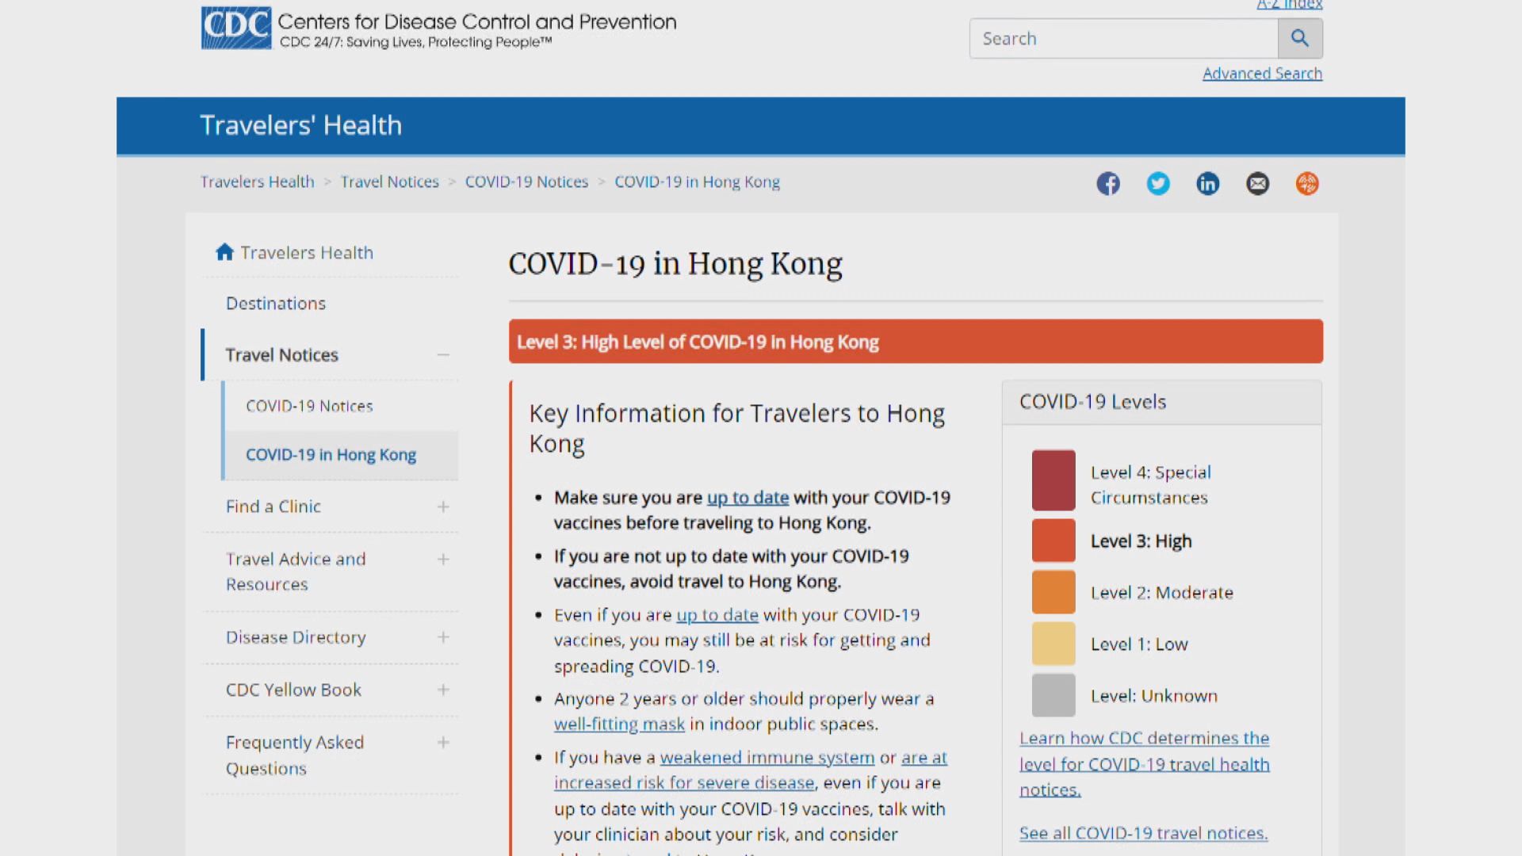Expand the Disease Directory section
The image size is (1522, 856).
[x=442, y=636]
